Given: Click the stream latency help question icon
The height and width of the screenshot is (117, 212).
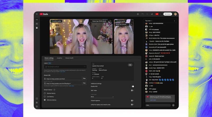Looking at the screenshot, I should [54, 90].
